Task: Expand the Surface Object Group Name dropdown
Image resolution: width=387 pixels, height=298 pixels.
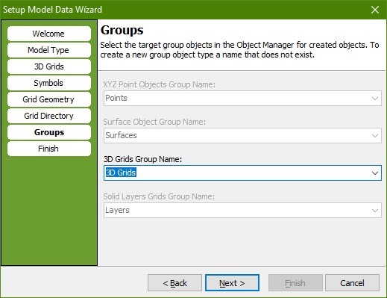Action: pyautogui.click(x=375, y=136)
